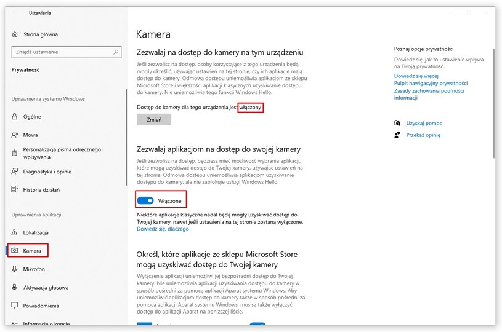Click the Zmień button
Viewport: 502px width, 332px height.
154,119
